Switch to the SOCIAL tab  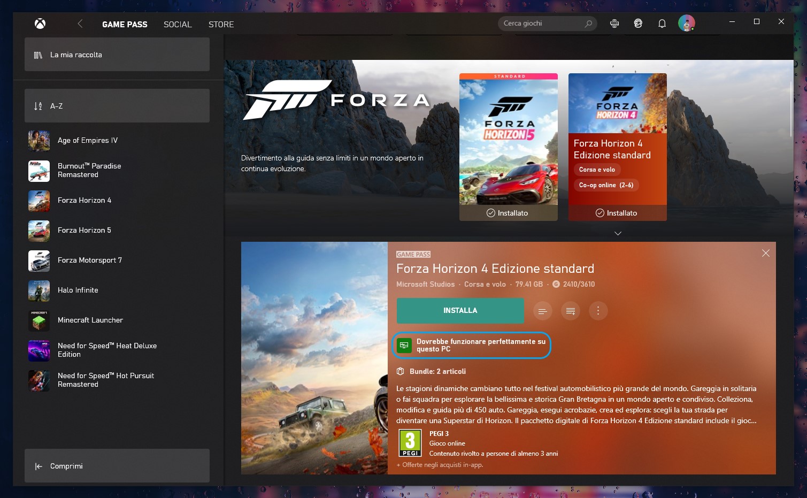(178, 25)
